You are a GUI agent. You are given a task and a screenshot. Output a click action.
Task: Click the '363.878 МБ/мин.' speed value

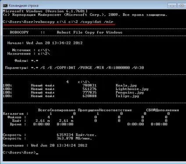pos(74,138)
